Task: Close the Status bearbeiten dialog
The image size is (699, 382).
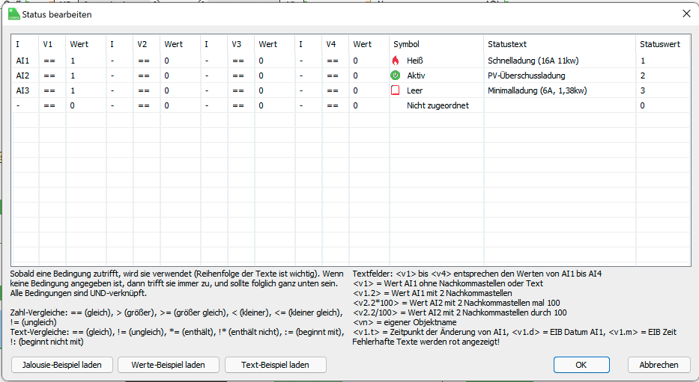Action: click(x=686, y=13)
